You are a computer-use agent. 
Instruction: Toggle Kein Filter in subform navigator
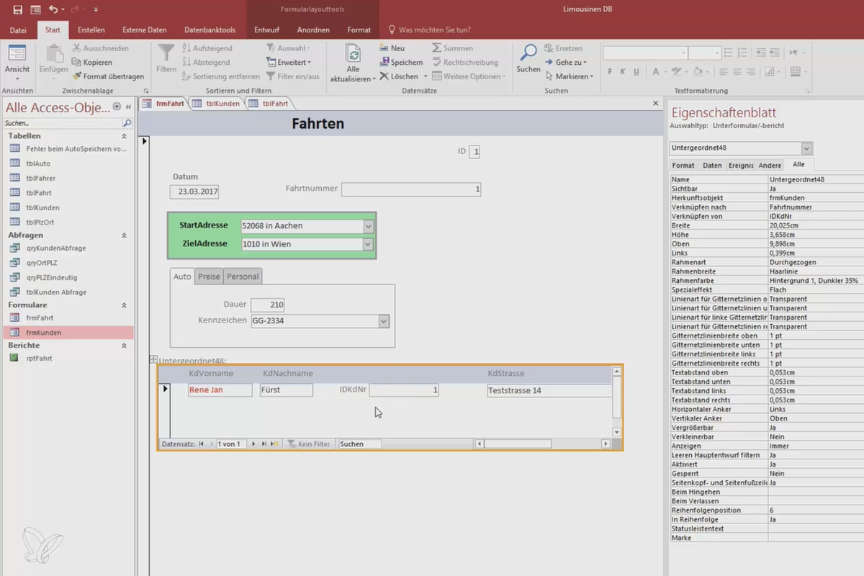click(309, 444)
